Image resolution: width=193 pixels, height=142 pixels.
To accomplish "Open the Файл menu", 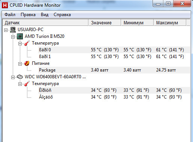I will tap(10, 15).
